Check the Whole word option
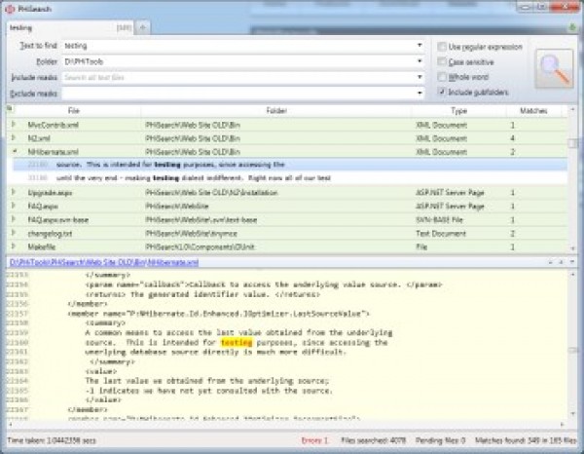This screenshot has height=454, width=584. [x=443, y=76]
